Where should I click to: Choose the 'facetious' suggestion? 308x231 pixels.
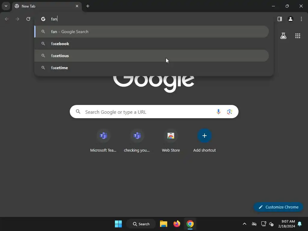point(152,56)
